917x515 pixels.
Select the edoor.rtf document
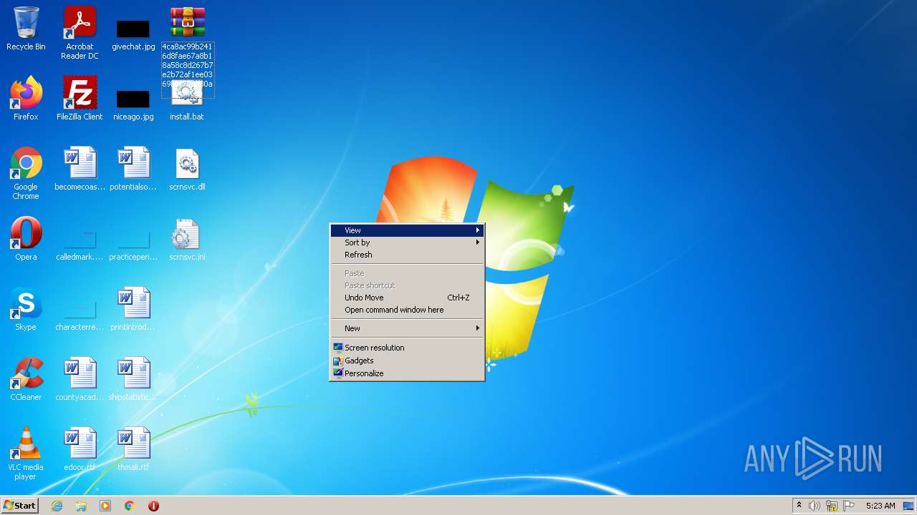pos(80,449)
